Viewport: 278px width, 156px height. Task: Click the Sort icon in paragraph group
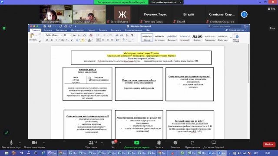[127, 35]
